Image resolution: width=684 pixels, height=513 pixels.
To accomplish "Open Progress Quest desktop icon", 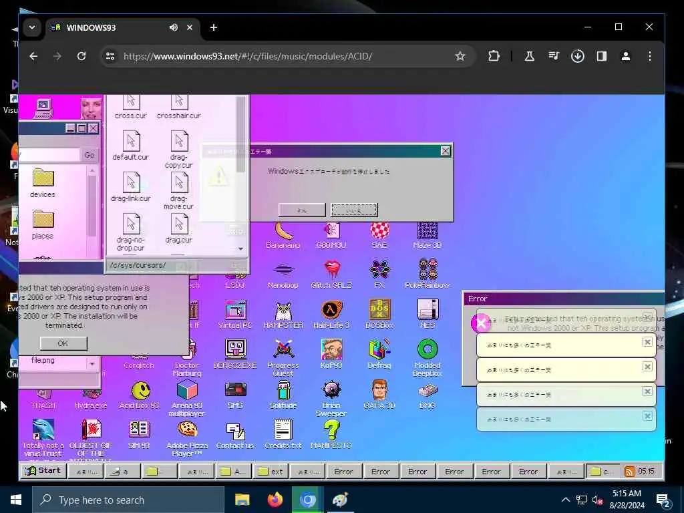I will tap(283, 359).
